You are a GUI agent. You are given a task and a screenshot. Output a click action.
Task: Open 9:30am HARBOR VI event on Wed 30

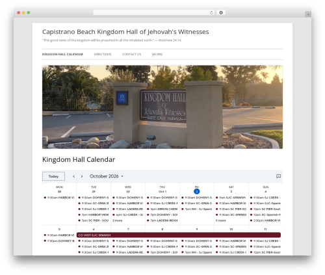click(128, 203)
